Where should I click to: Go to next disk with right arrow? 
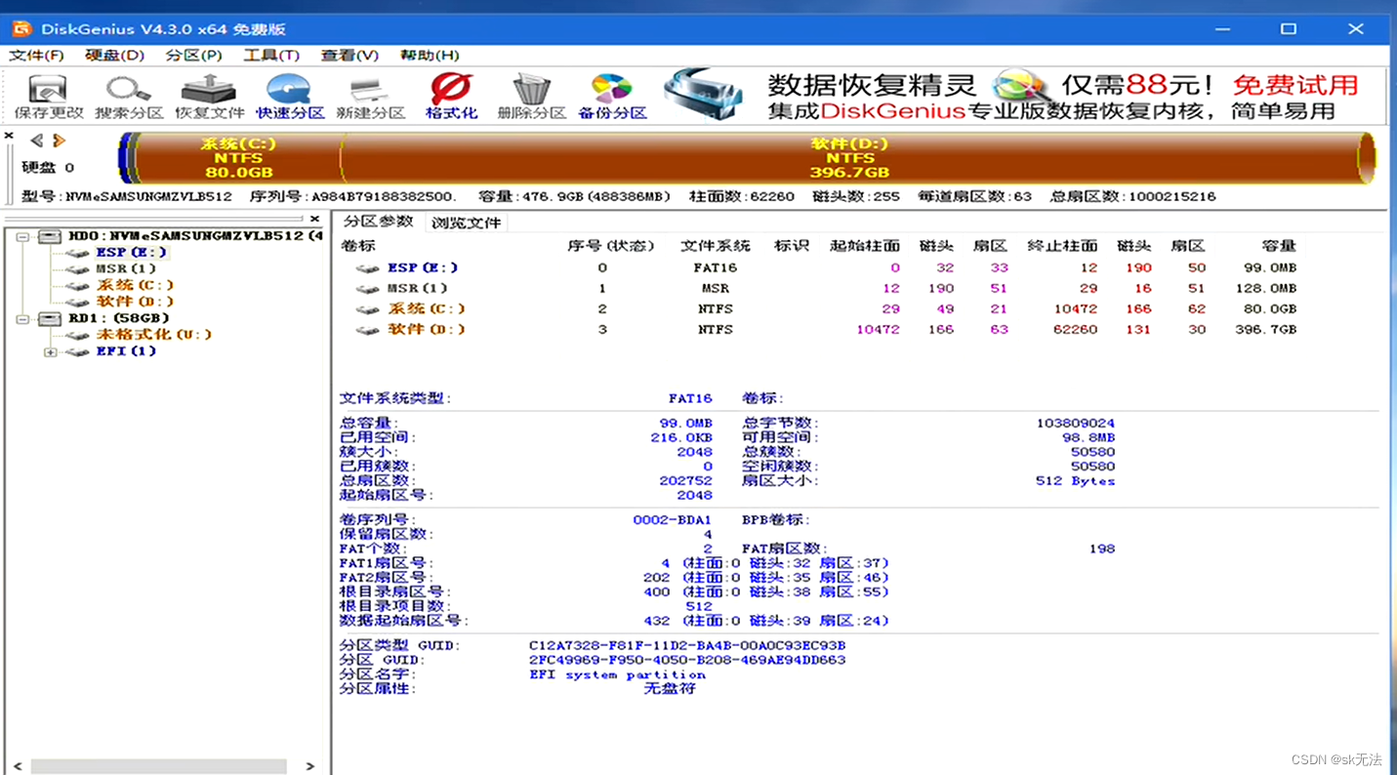[x=59, y=141]
